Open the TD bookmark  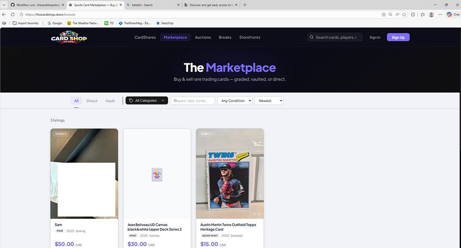(x=109, y=23)
